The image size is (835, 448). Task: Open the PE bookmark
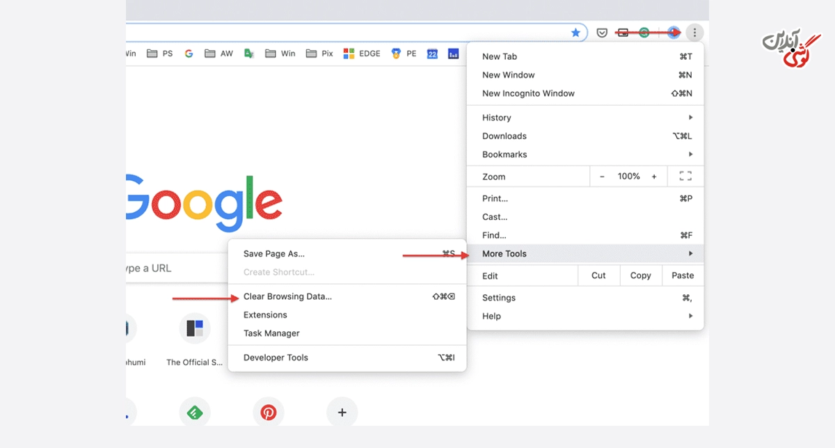click(404, 53)
